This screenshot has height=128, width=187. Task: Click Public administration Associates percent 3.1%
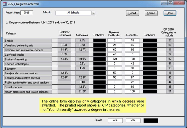[82, 82]
